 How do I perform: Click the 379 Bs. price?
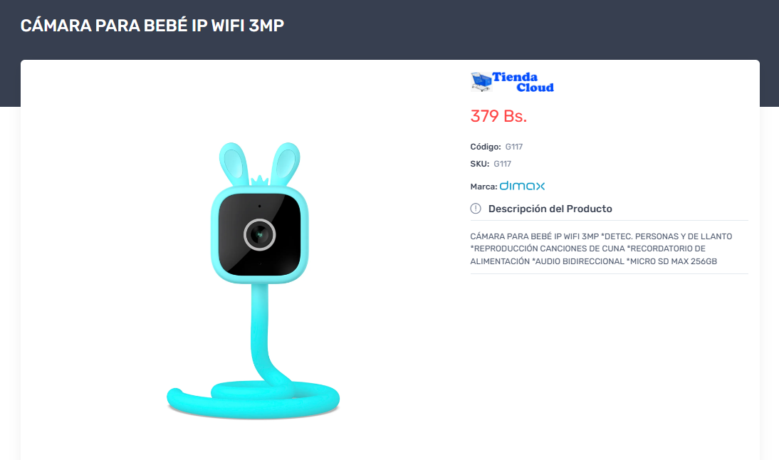coord(498,116)
